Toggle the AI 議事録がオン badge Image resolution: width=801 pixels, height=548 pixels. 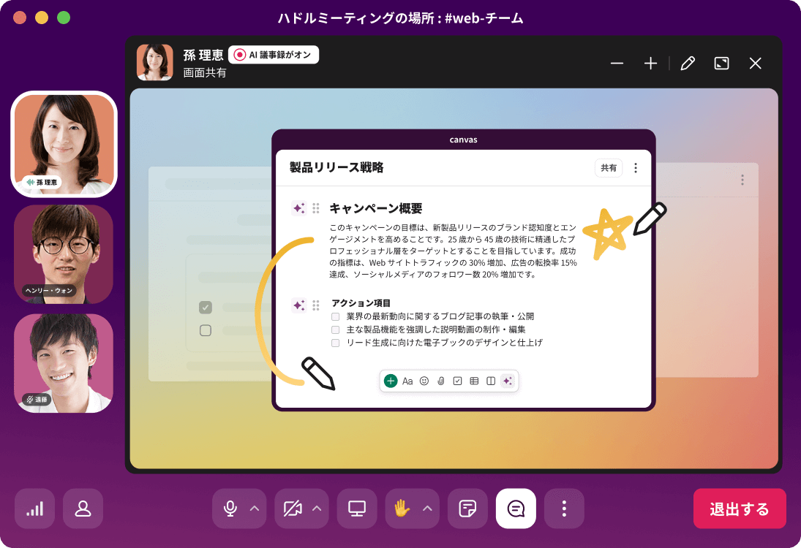pos(273,54)
